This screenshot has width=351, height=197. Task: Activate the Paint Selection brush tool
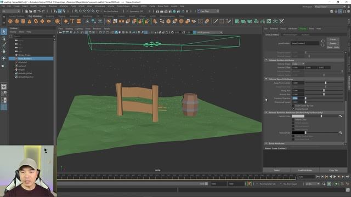pos(4,45)
